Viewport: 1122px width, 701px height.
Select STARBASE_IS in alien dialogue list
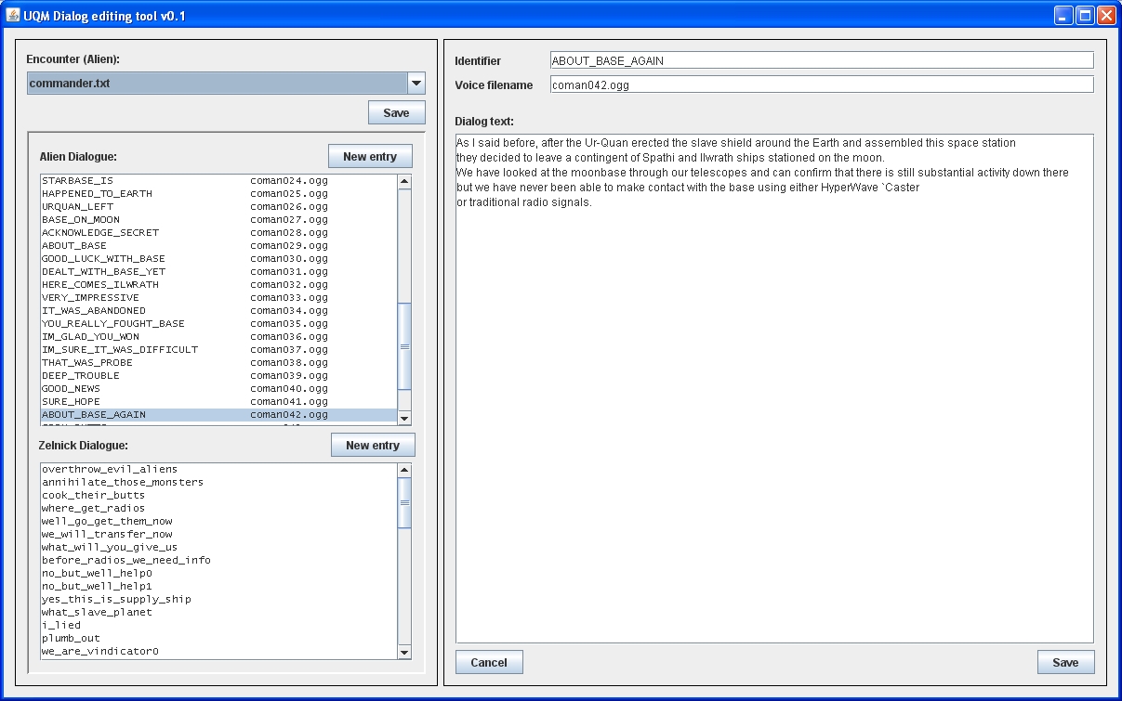(x=77, y=181)
